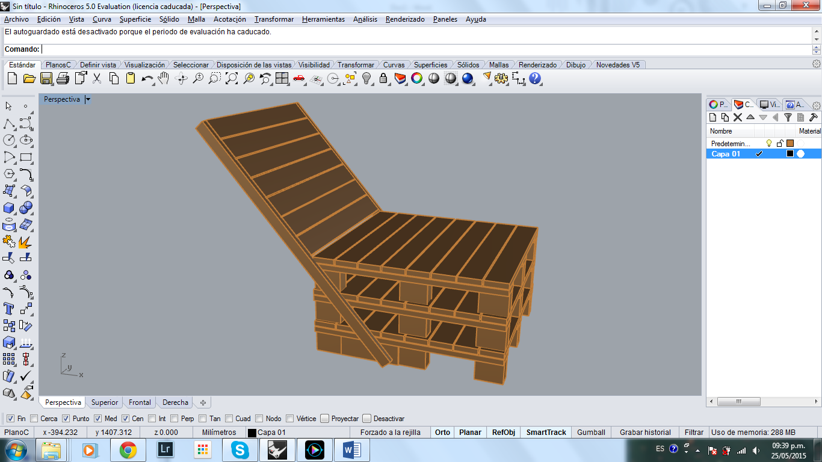822x462 pixels.
Task: Click the four-viewport layout icon
Action: (x=282, y=78)
